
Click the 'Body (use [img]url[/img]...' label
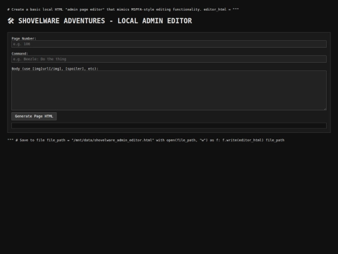coord(54,69)
